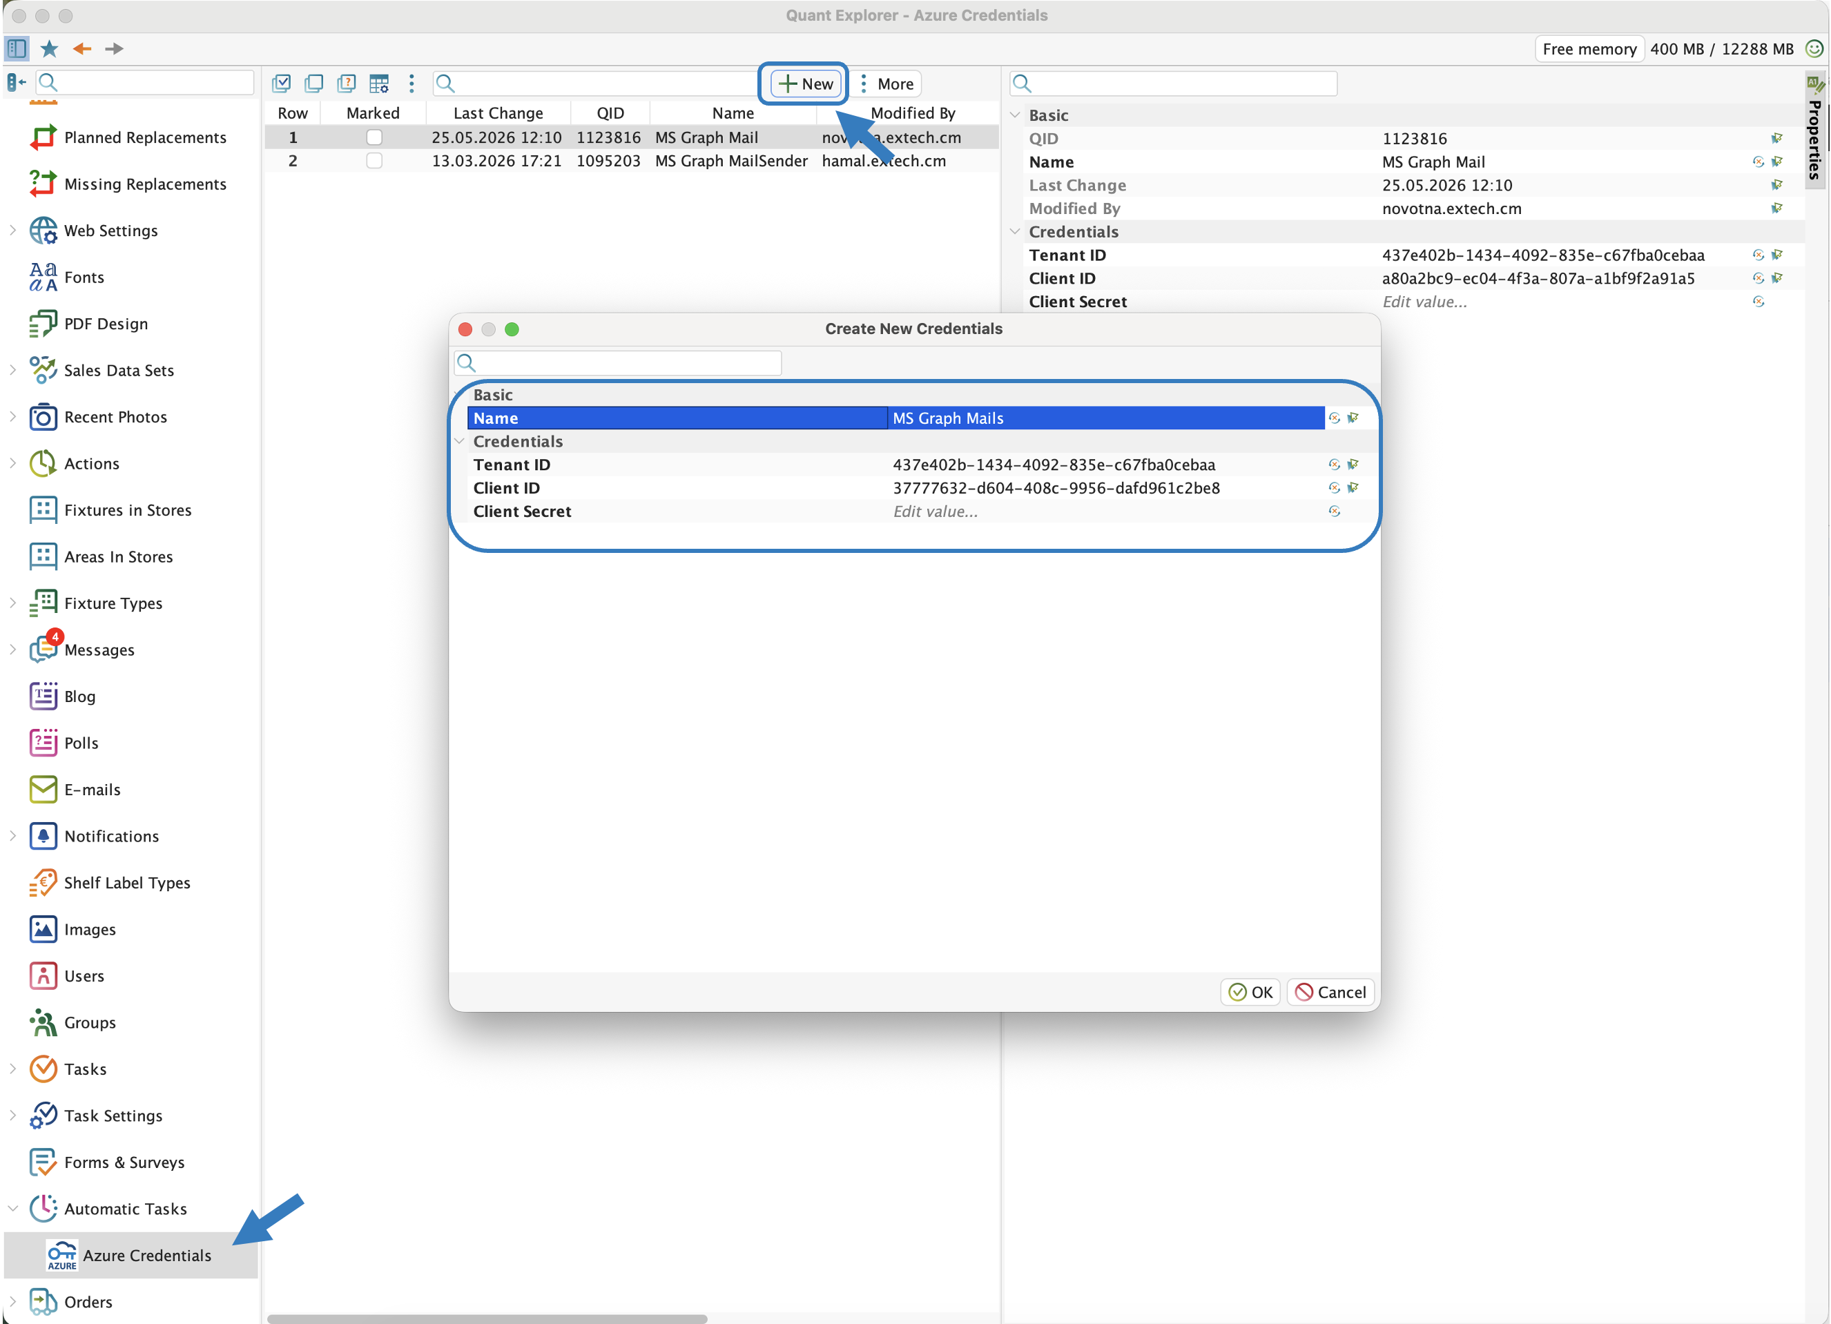Image resolution: width=1831 pixels, height=1324 pixels.
Task: Mark the MS Graph MailSender row checkbox
Action: [x=374, y=161]
